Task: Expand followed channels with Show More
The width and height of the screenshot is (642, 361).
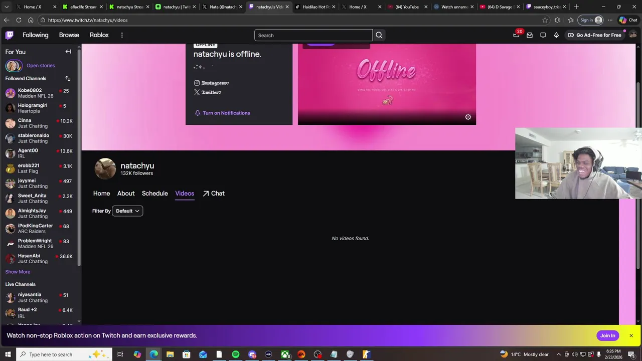Action: (18, 272)
